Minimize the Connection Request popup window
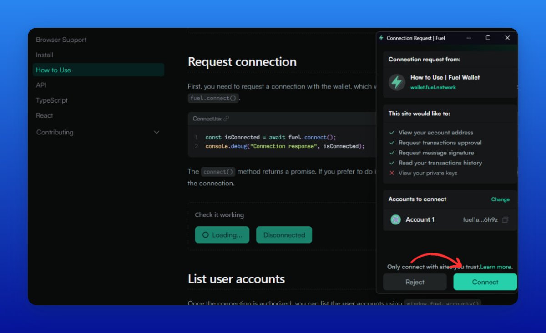 (469, 38)
